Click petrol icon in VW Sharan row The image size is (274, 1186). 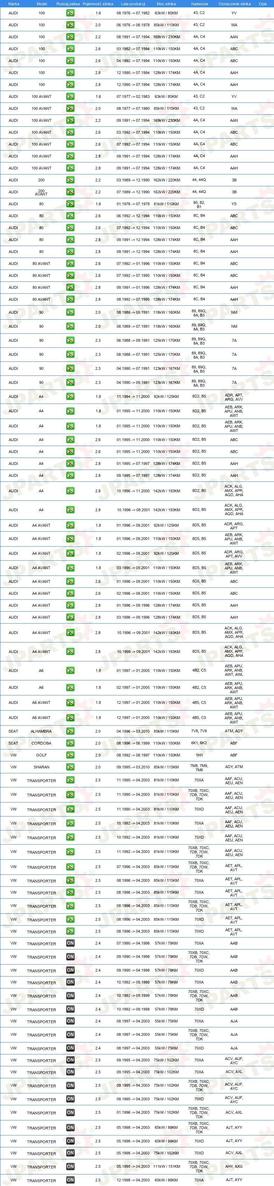click(x=70, y=767)
